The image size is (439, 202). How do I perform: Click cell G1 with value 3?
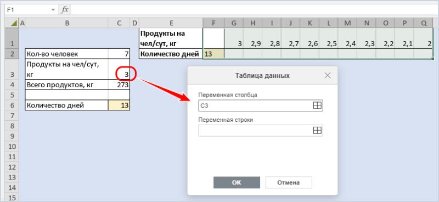tap(234, 38)
